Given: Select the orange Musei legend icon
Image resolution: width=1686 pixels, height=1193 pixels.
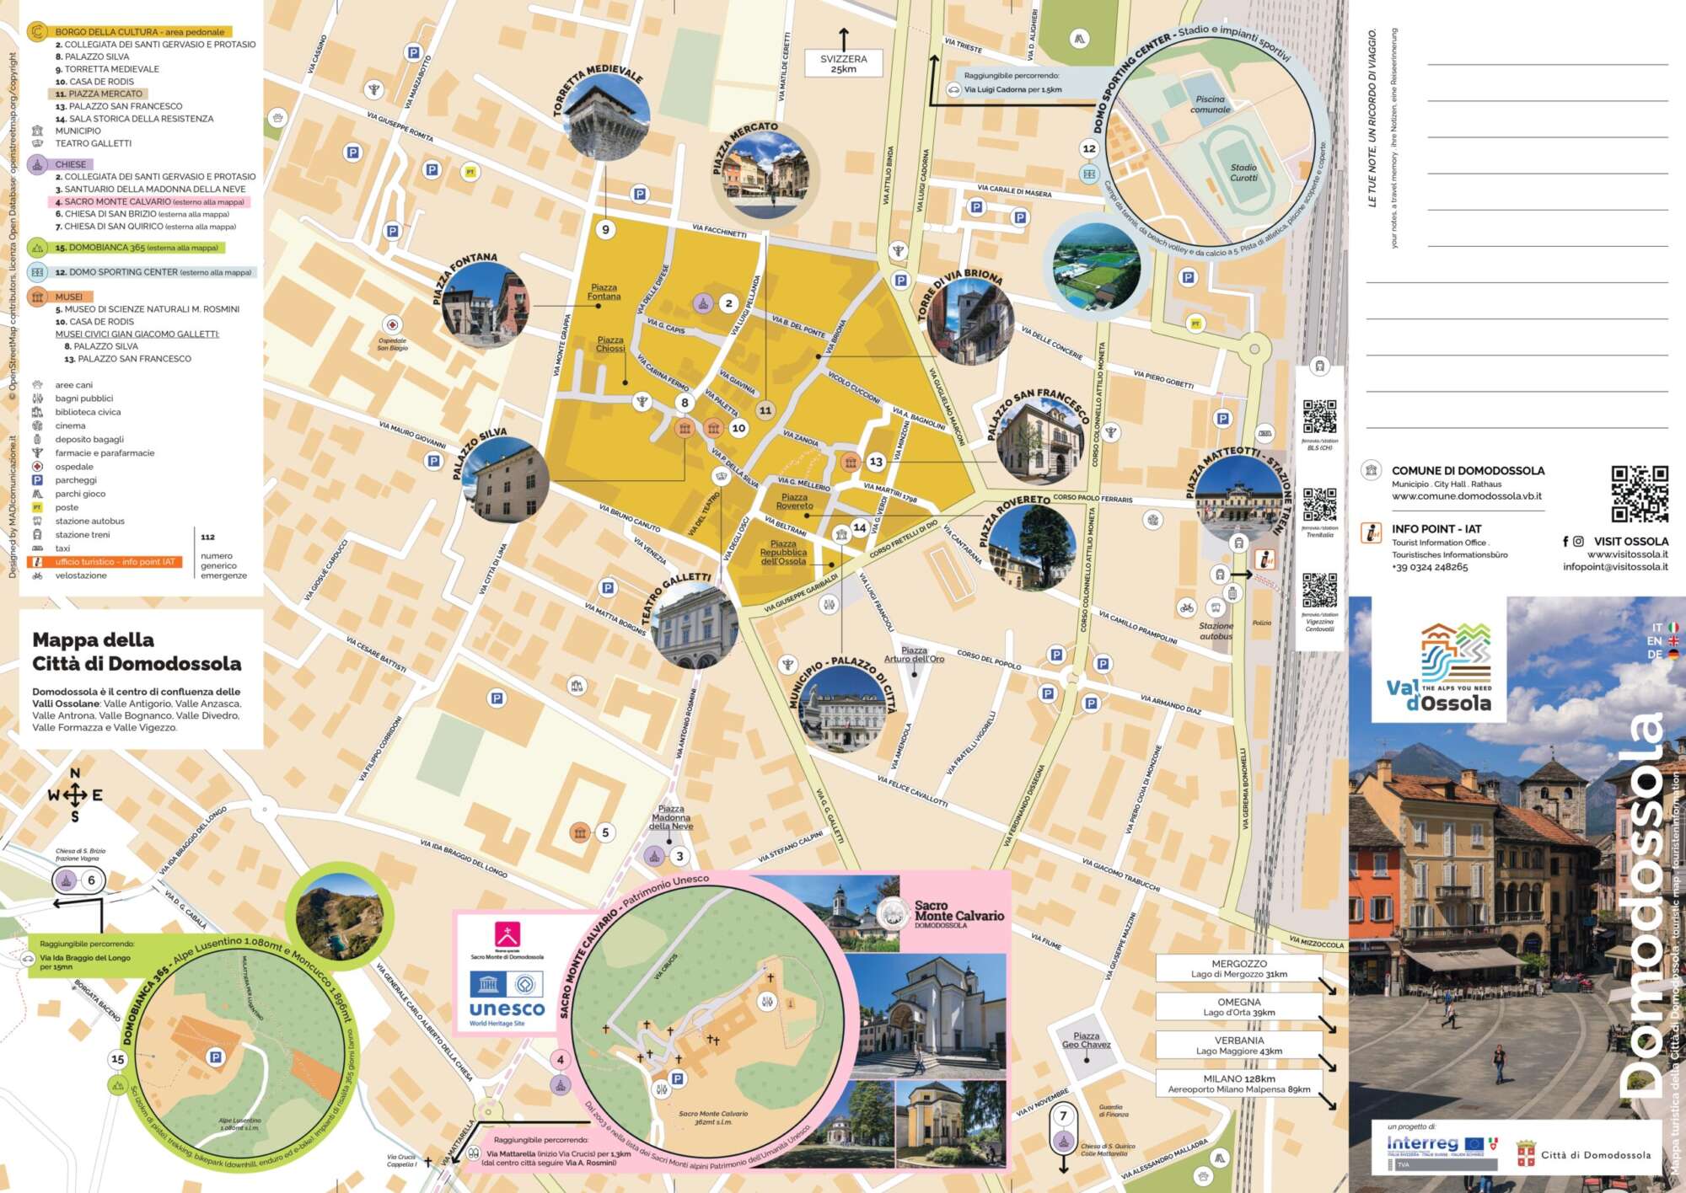Looking at the screenshot, I should (37, 297).
